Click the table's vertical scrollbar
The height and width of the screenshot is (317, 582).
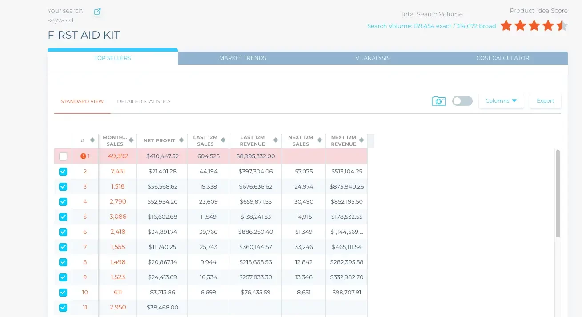tap(558, 193)
